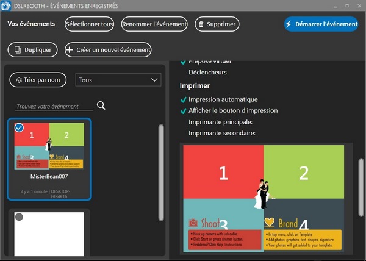Rename the selected event
Image resolution: width=366 pixels, height=261 pixels.
tap(154, 24)
